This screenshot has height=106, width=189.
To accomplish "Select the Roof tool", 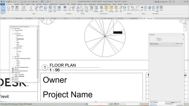I will coord(37,9).
